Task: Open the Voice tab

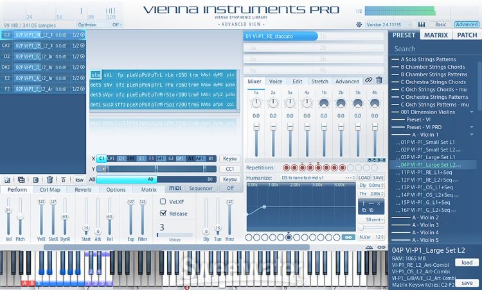Action: pos(276,81)
